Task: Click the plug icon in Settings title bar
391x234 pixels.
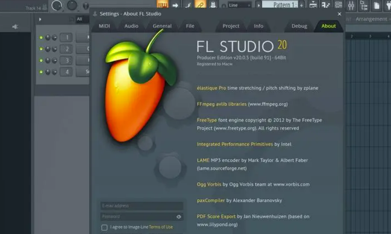Action: click(95, 14)
